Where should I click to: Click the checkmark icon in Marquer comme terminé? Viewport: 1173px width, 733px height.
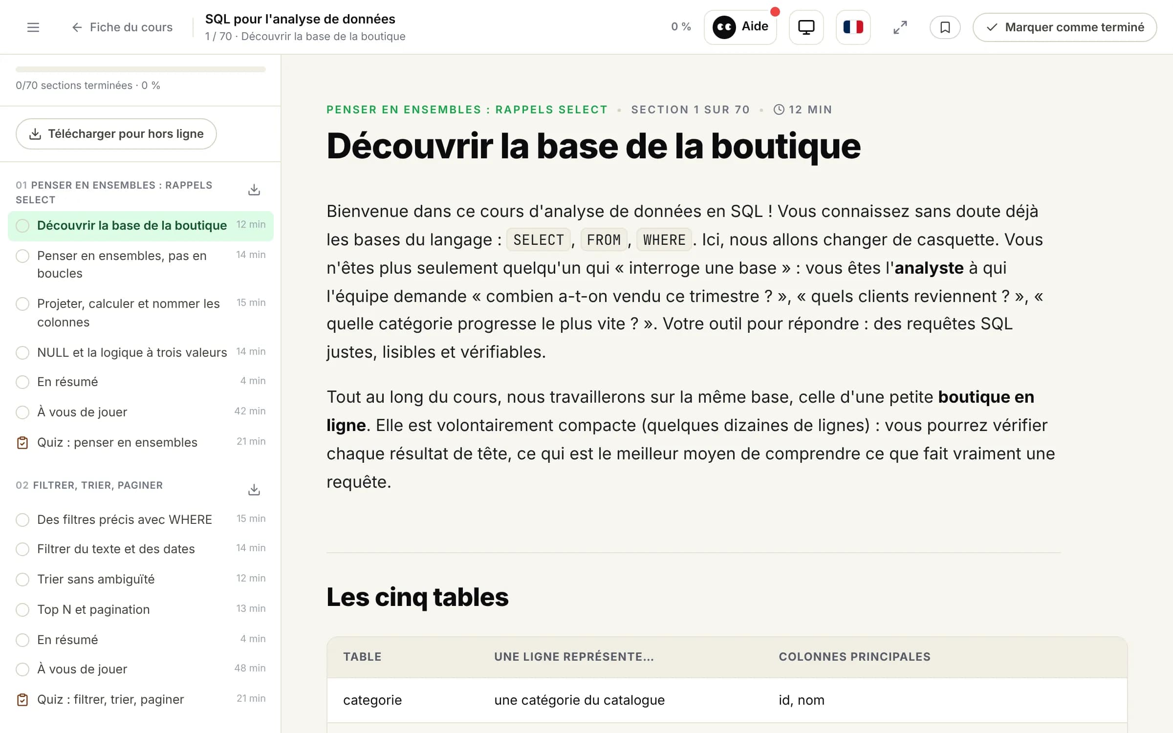[992, 27]
